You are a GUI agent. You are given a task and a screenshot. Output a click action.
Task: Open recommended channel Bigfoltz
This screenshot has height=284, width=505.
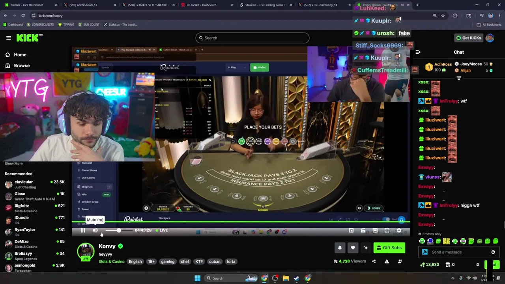[x=35, y=208]
